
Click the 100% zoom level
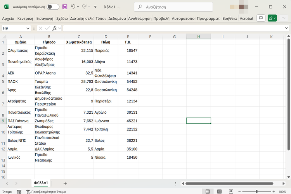click(282, 192)
